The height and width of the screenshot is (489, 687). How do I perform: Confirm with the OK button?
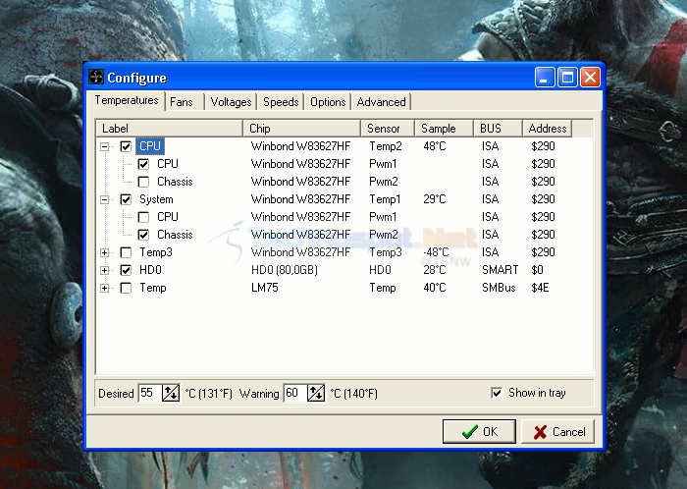point(479,432)
